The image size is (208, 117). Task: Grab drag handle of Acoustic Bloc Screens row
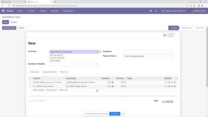pos(30,82)
